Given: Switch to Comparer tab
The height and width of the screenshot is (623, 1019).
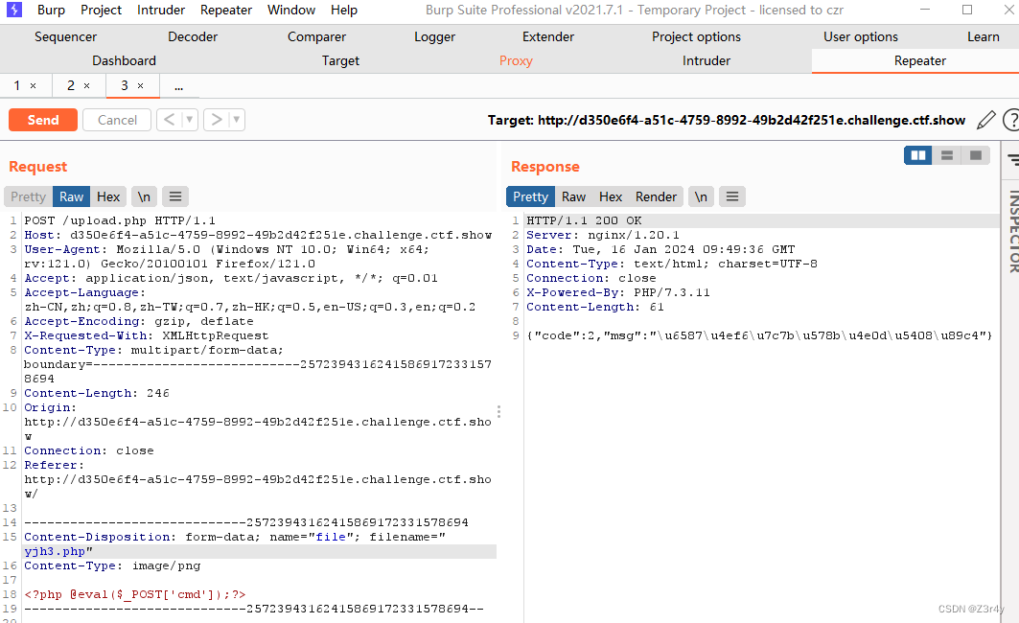Looking at the screenshot, I should 316,36.
